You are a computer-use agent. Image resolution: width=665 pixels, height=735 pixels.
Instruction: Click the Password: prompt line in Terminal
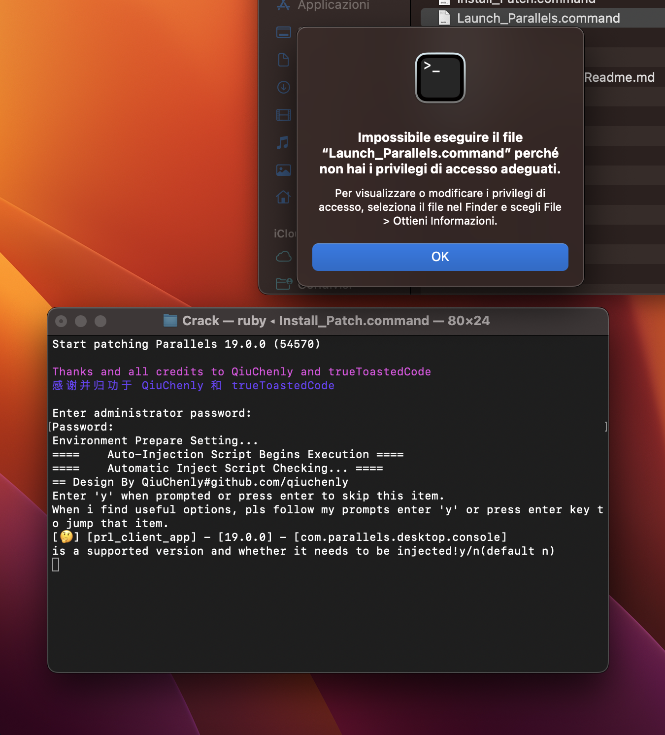pos(83,427)
